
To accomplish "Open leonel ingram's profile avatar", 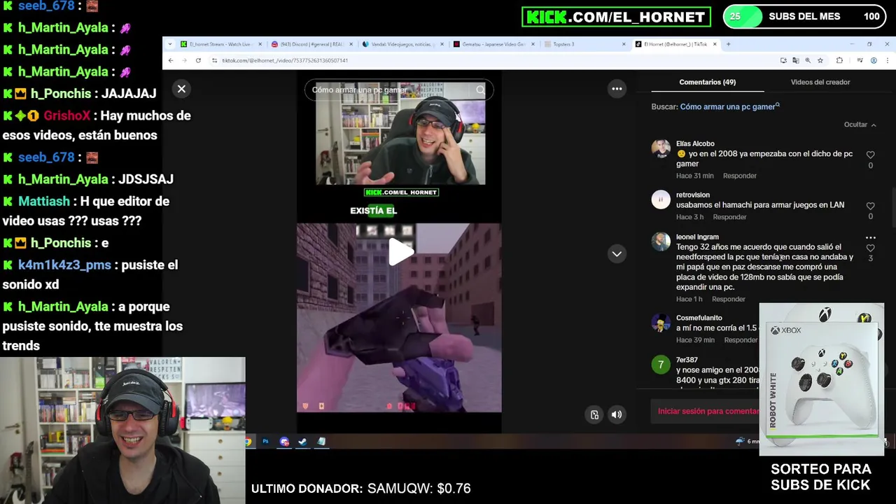I will pos(661,241).
